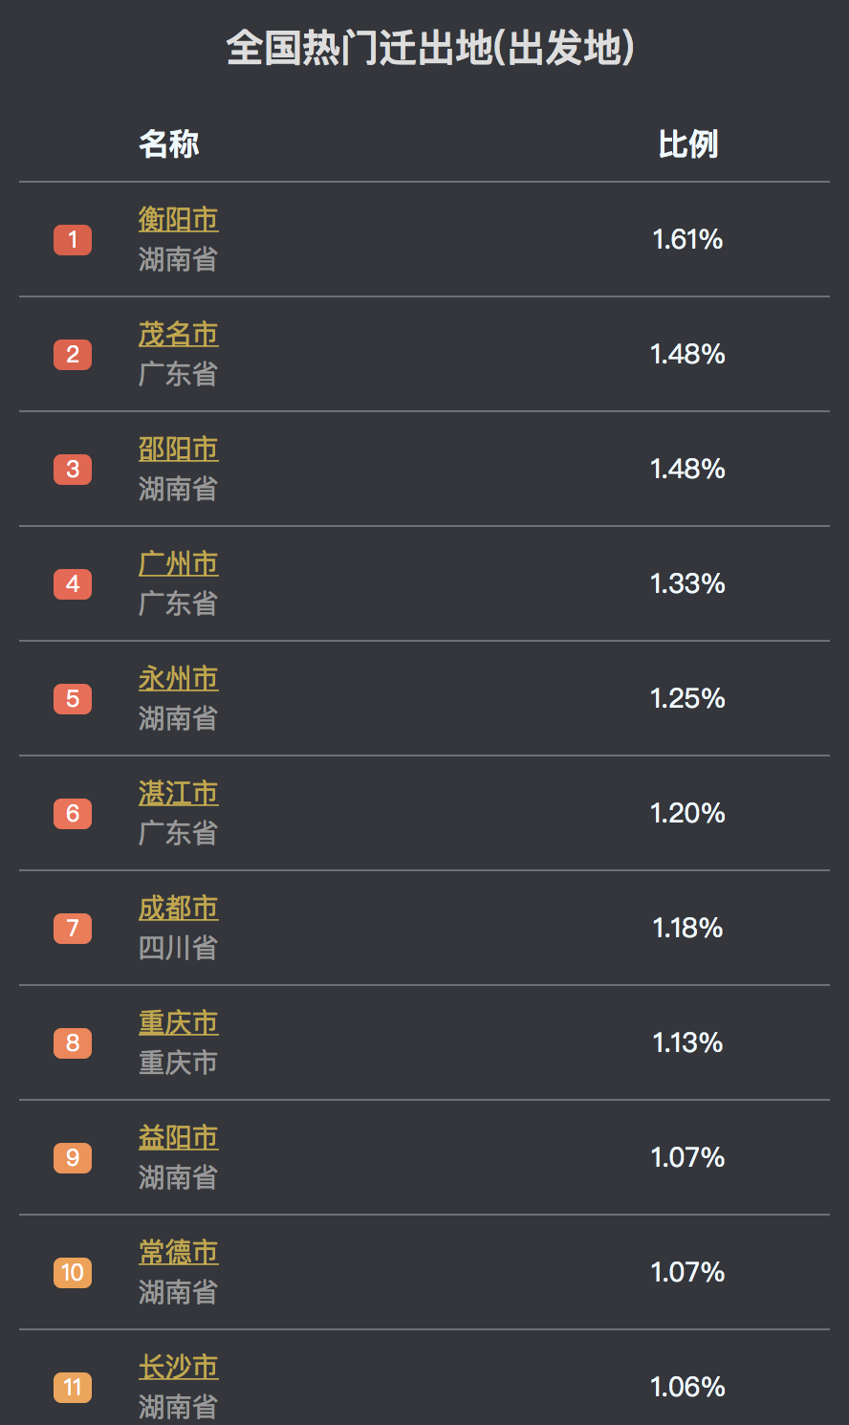Select the rank 4 badge
The height and width of the screenshot is (1425, 849).
pos(73,584)
